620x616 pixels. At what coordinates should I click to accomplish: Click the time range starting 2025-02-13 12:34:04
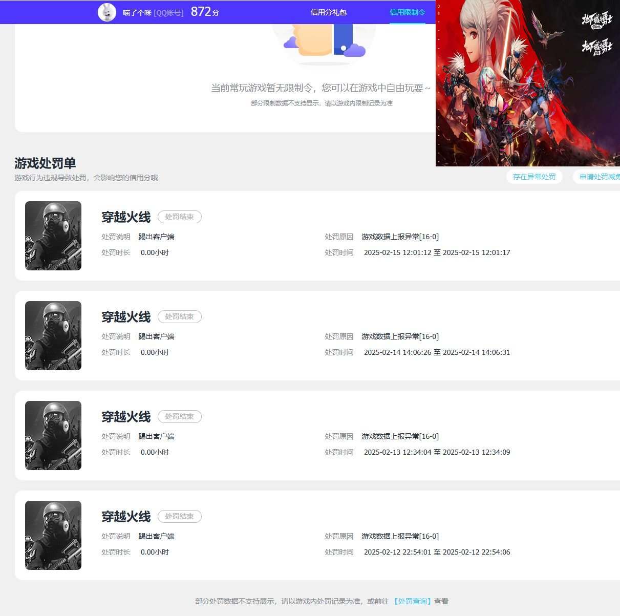point(437,452)
